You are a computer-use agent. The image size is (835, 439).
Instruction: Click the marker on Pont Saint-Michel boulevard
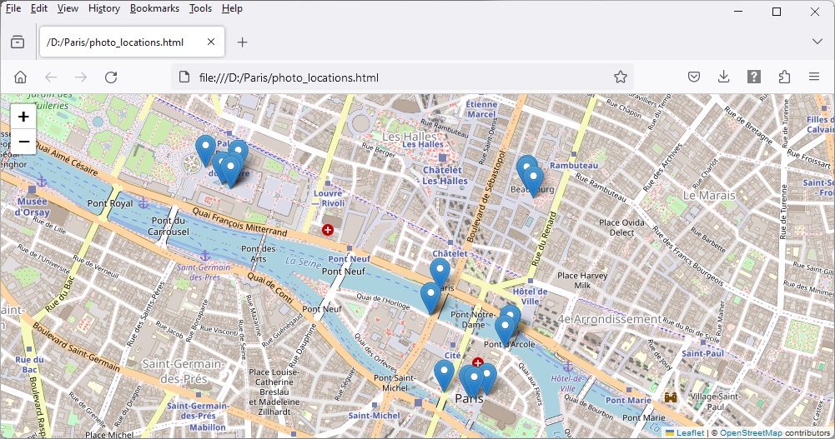click(444, 375)
